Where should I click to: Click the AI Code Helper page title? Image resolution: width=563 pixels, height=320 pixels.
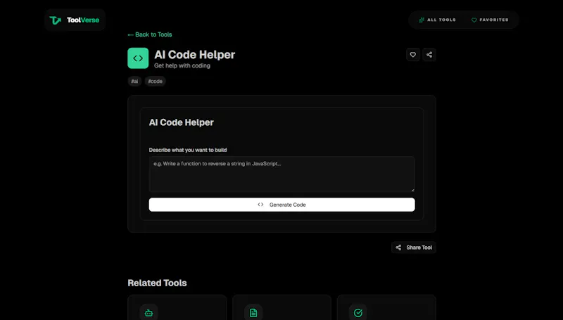[x=195, y=55]
